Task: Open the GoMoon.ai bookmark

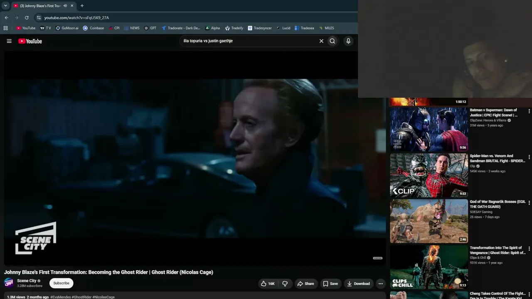Action: (67, 28)
